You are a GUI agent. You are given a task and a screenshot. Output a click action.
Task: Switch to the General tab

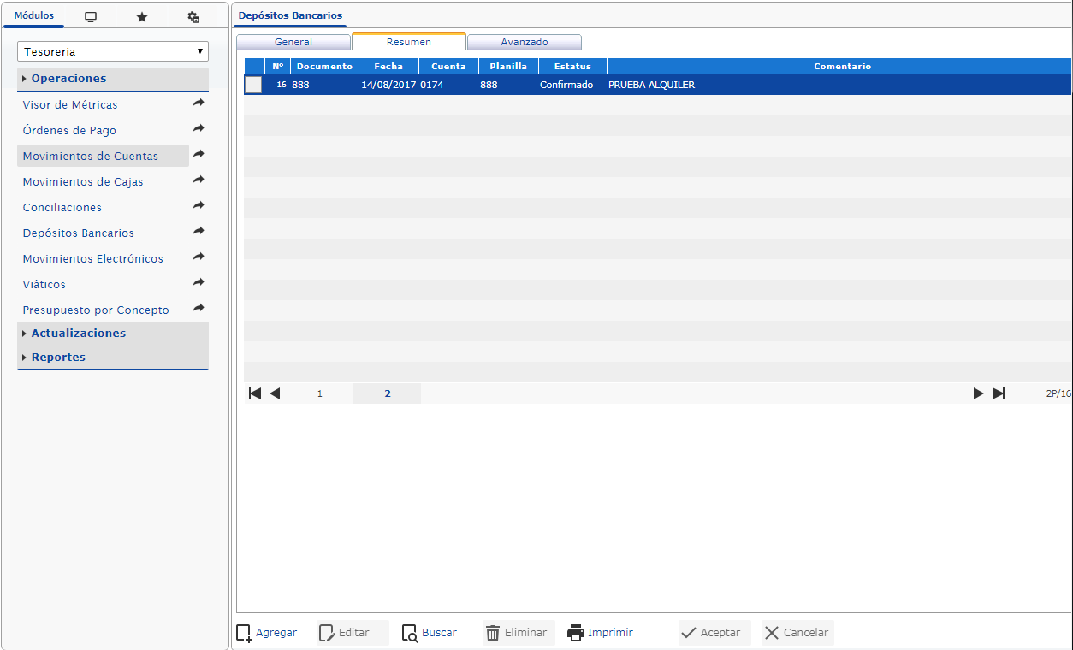(293, 42)
